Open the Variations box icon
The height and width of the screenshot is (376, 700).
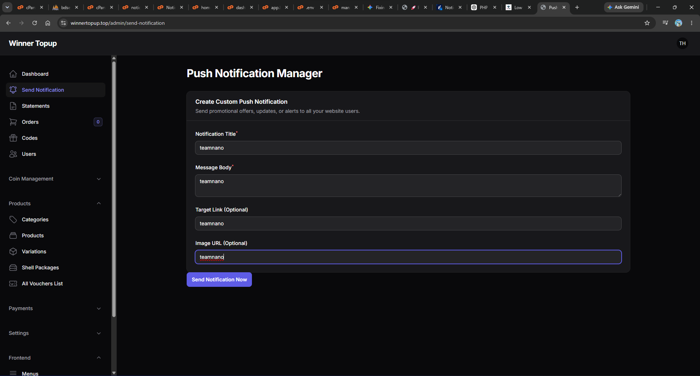(13, 252)
